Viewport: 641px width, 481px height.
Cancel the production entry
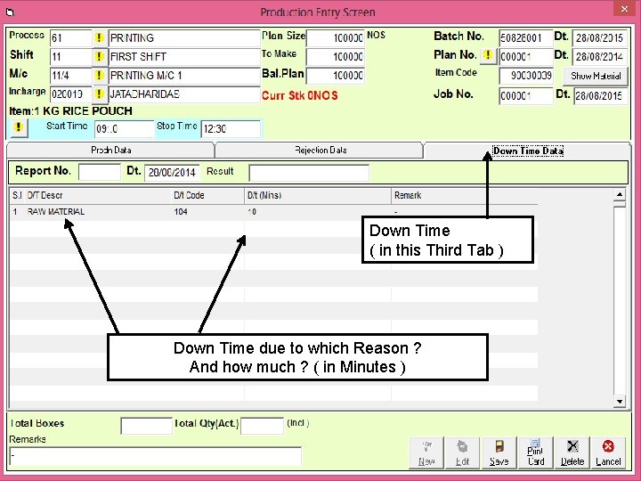(608, 452)
